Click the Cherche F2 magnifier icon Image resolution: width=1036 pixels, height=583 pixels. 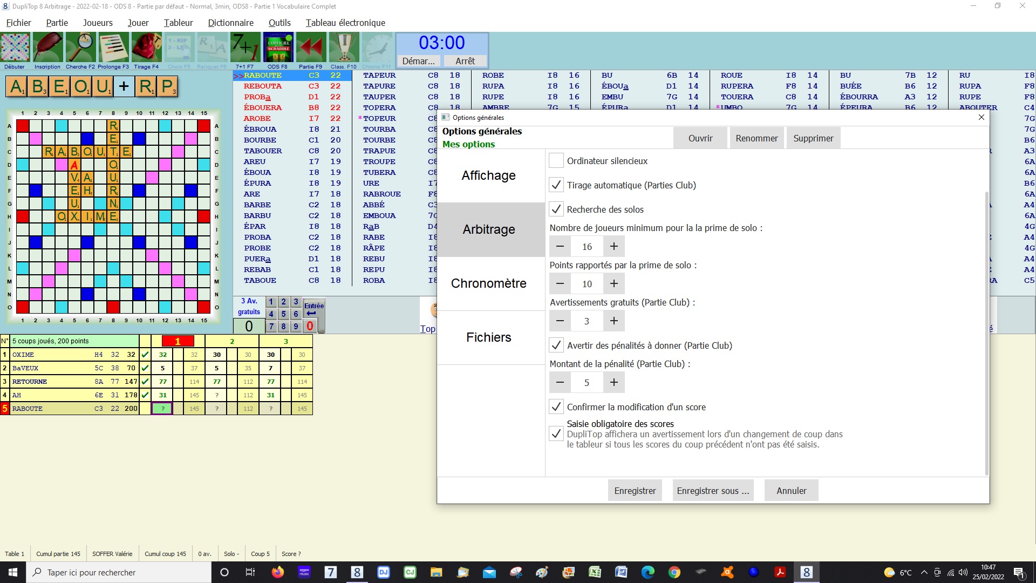point(80,48)
